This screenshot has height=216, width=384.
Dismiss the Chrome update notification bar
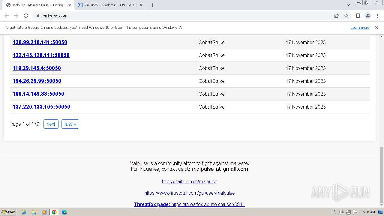[377, 28]
